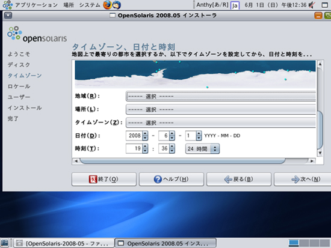
Task: Open the installer window menu button
Action: coord(8,16)
